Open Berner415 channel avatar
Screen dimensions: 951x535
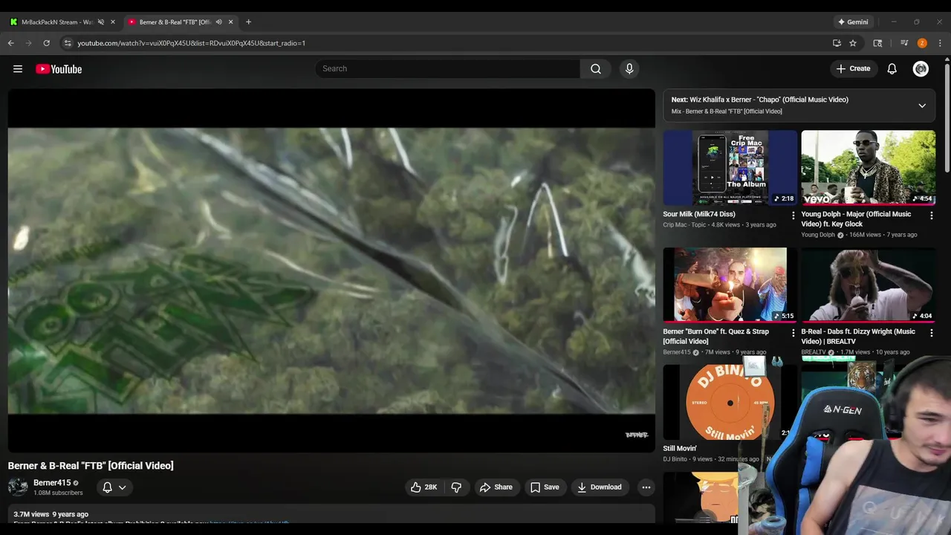click(18, 487)
